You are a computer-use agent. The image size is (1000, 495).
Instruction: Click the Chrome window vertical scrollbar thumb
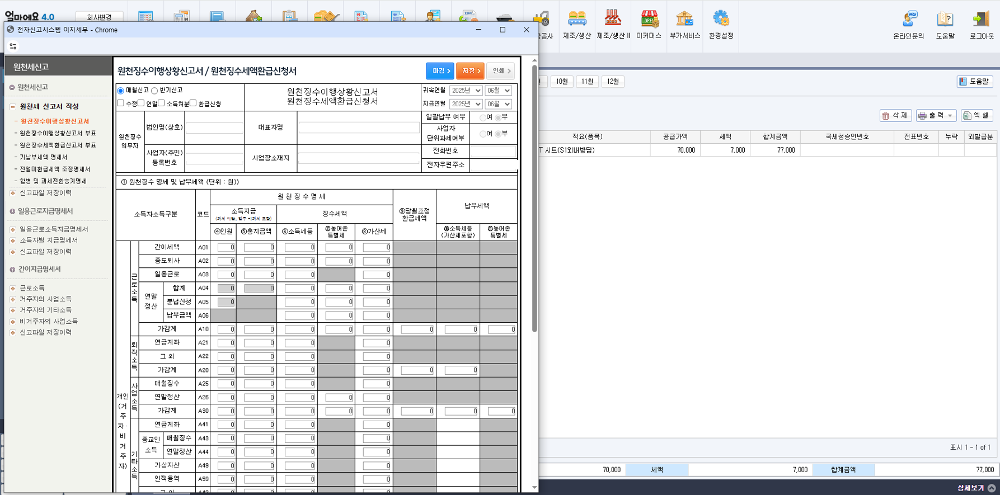tap(534, 199)
